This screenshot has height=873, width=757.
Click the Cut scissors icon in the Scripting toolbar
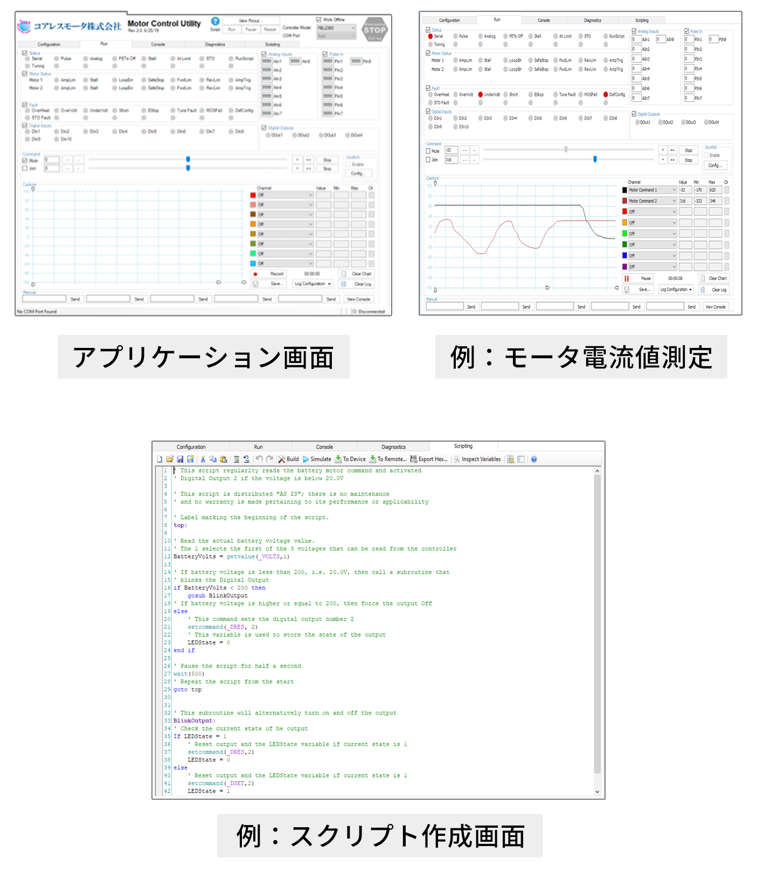coord(203,459)
